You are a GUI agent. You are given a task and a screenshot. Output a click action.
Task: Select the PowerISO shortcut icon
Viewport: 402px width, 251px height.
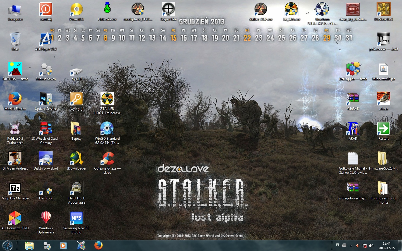point(76,12)
